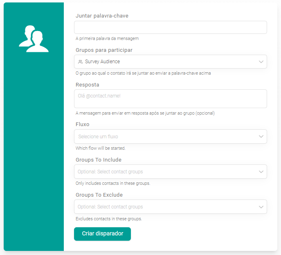Click the chevron in Grupos para participar
Viewport: 281px width, 255px height.
261,62
